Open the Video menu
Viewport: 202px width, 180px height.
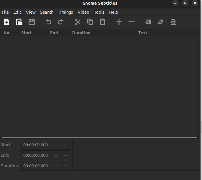pos(83,12)
